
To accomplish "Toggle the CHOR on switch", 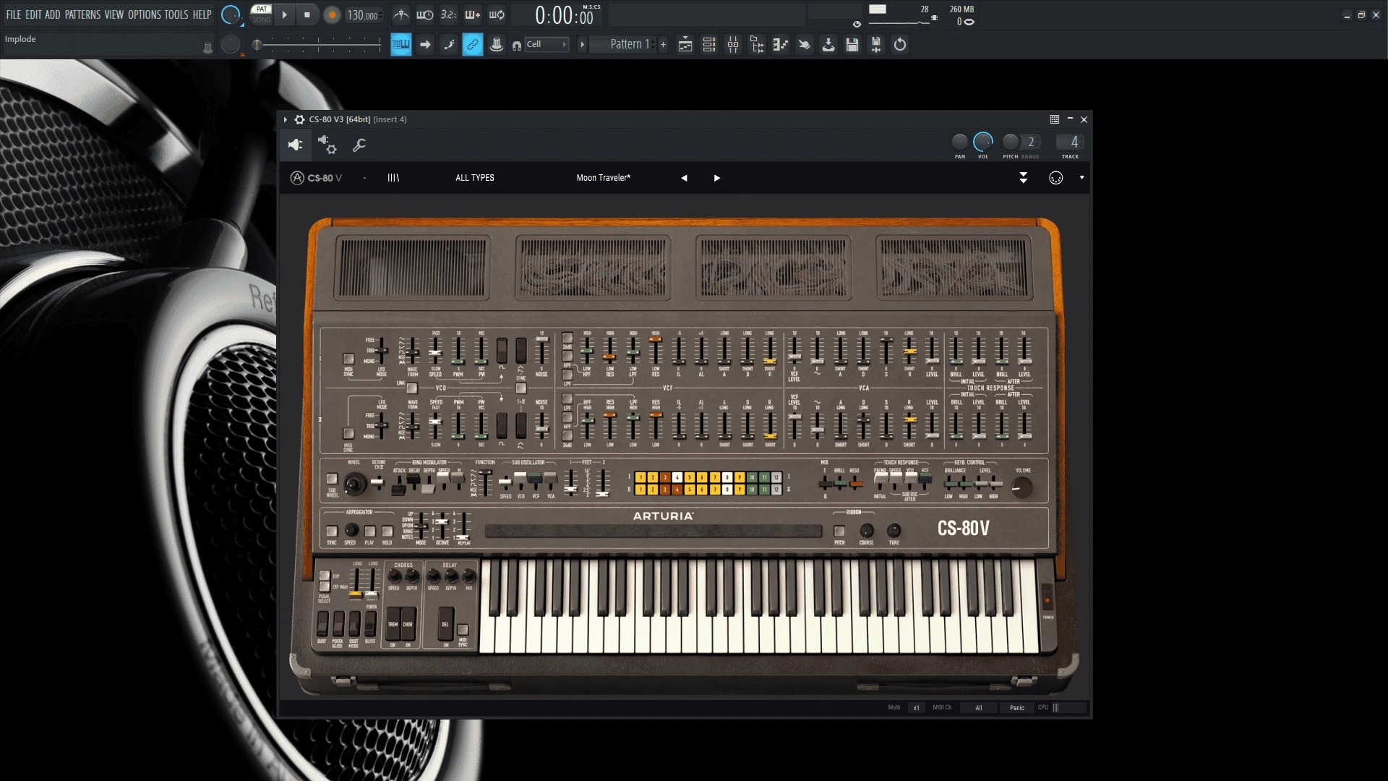I will pos(408,624).
